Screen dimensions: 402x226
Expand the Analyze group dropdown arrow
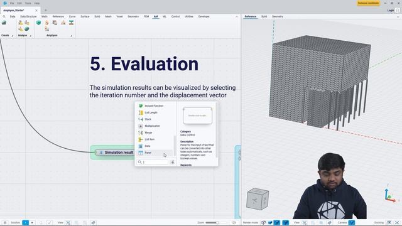coord(31,36)
